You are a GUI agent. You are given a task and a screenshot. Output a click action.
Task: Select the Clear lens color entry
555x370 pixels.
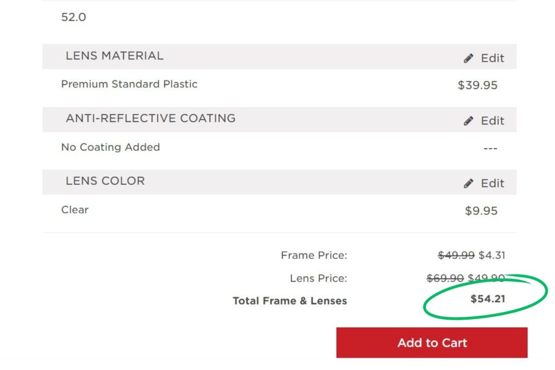point(74,210)
